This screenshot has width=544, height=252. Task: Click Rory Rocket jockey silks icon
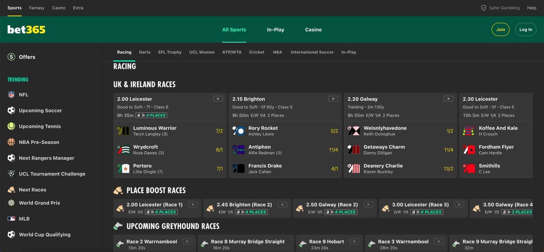click(238, 131)
